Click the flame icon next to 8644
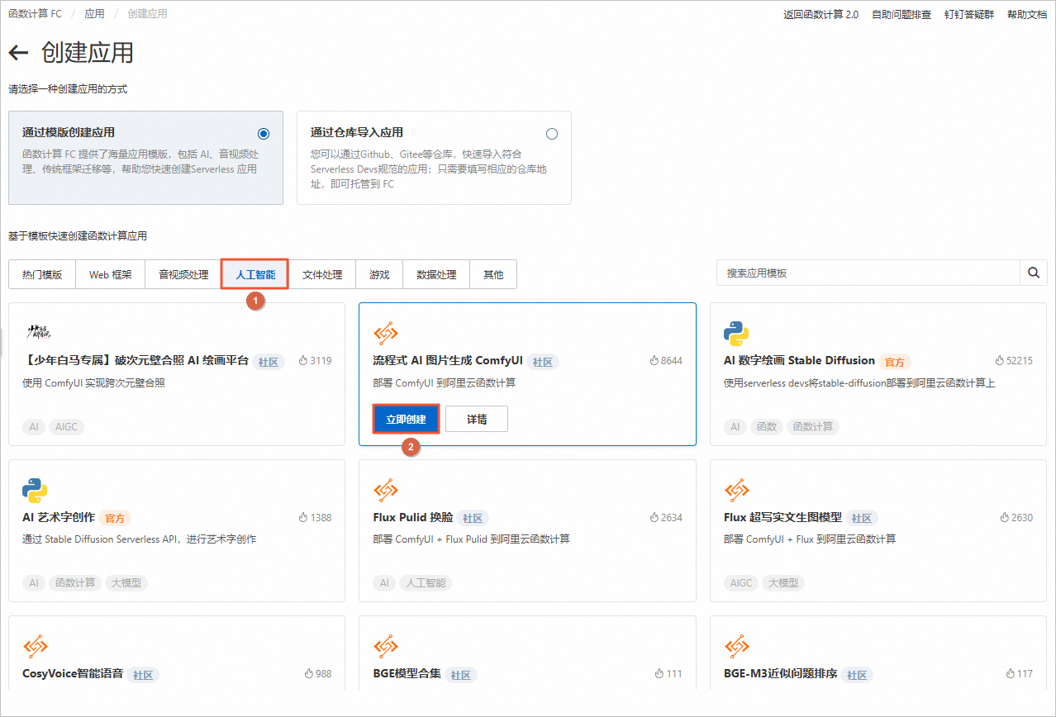This screenshot has width=1056, height=717. click(654, 361)
